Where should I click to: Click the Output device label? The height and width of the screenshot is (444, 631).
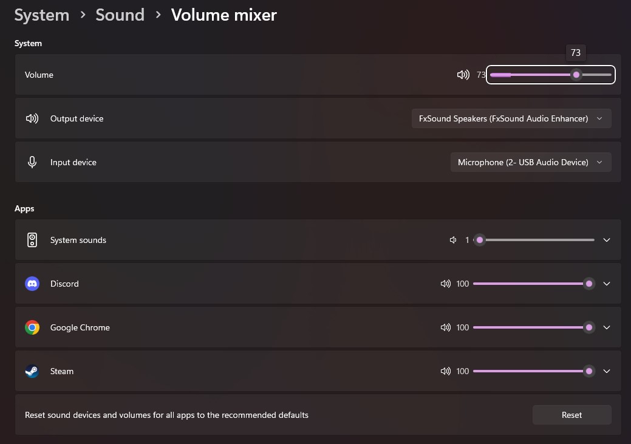[77, 118]
